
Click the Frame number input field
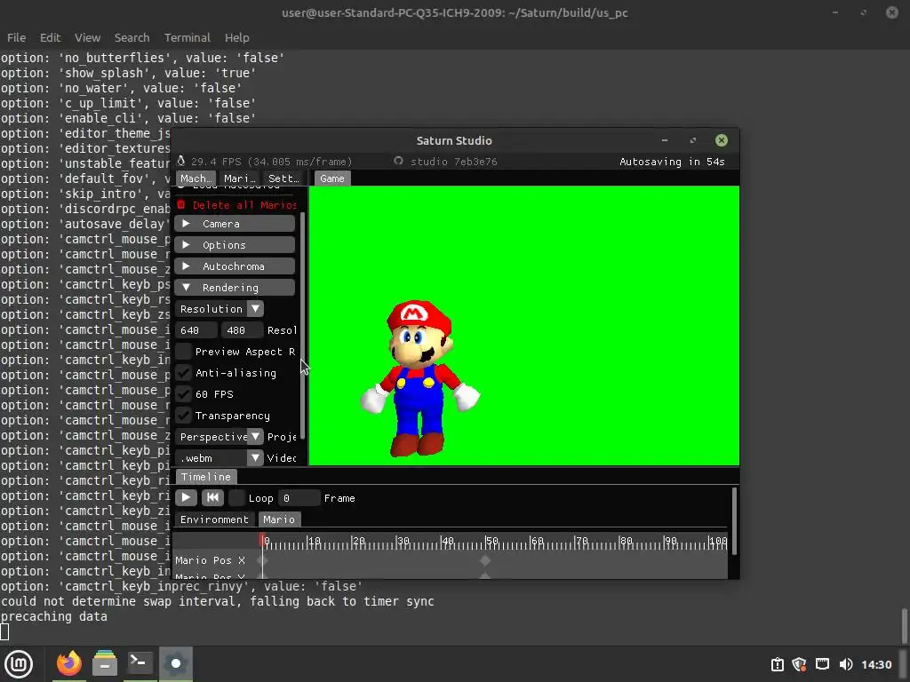299,497
